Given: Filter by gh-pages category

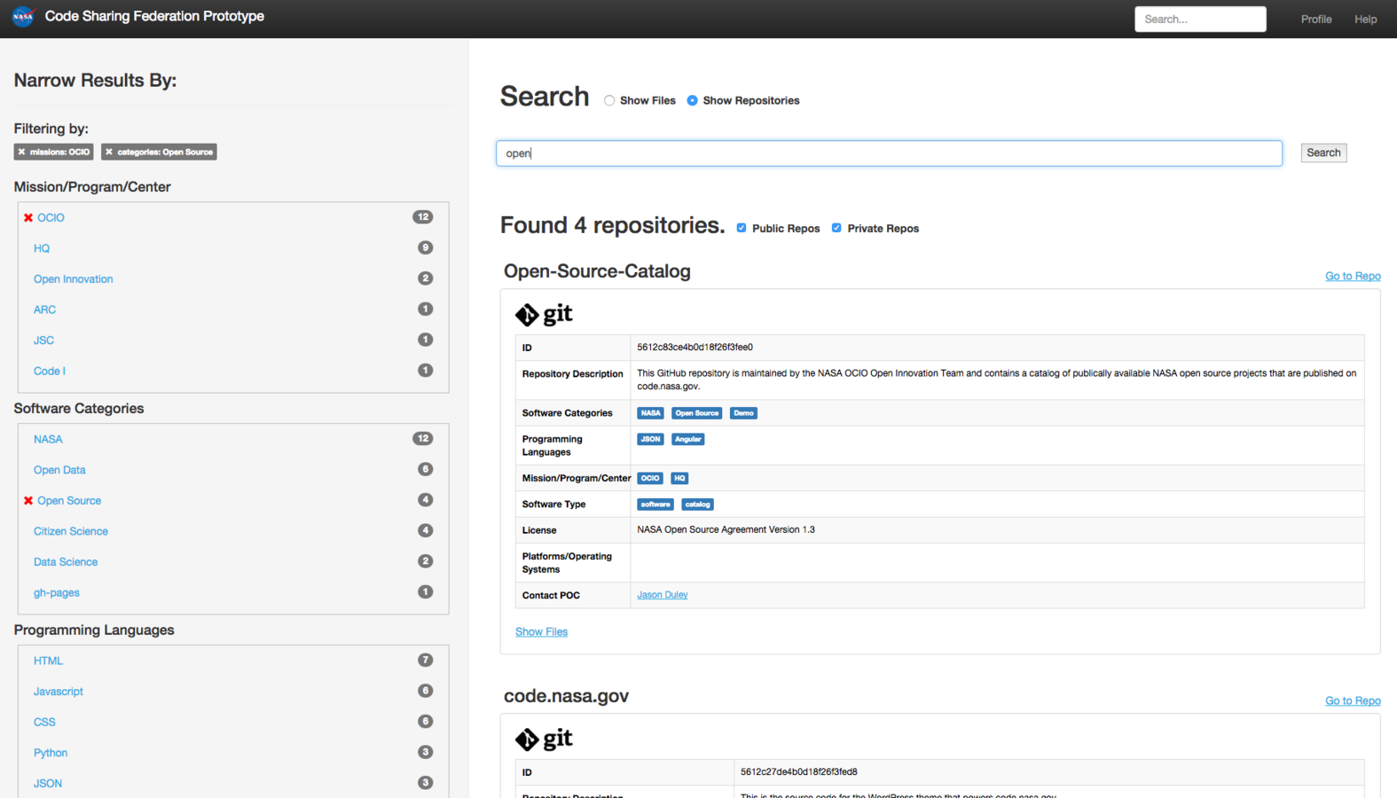Looking at the screenshot, I should click(57, 593).
